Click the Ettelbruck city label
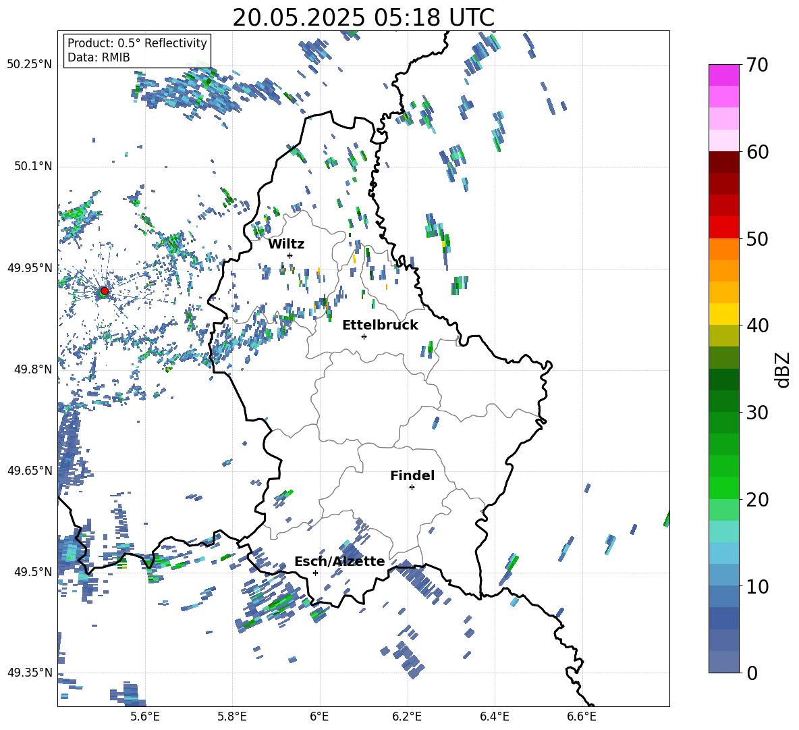This screenshot has height=730, width=799. tap(380, 325)
